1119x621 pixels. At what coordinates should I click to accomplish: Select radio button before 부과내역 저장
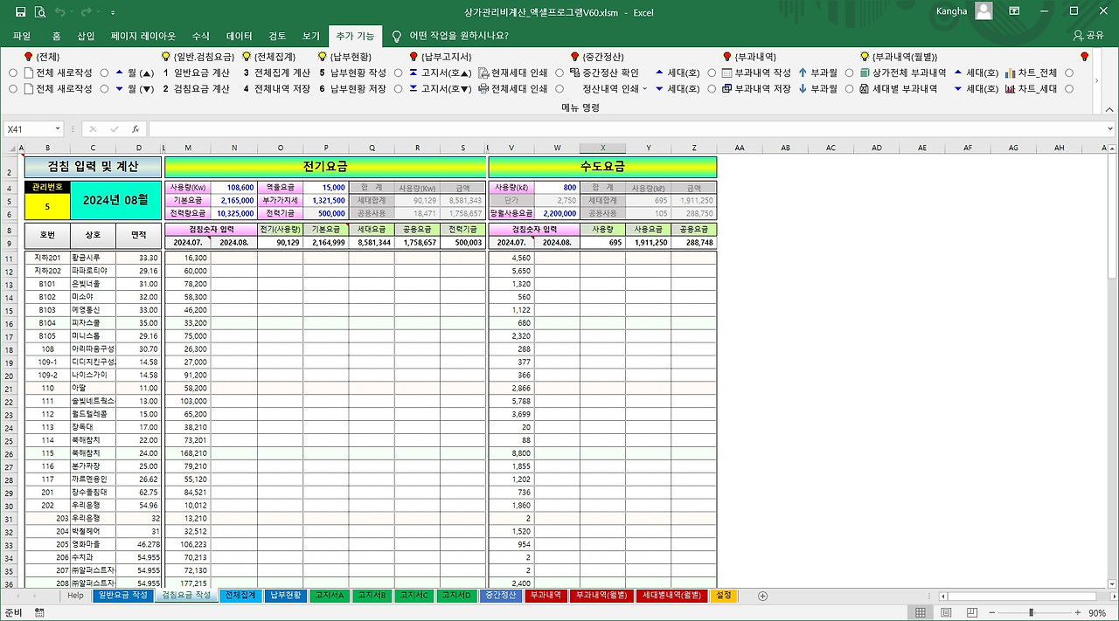point(712,88)
